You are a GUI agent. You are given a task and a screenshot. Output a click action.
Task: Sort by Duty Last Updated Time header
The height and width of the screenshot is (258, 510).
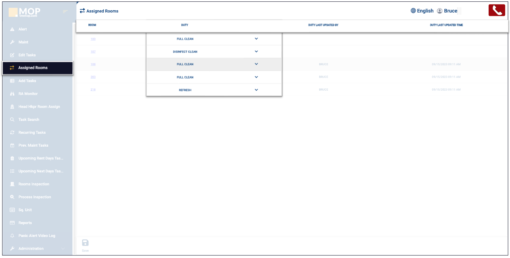click(446, 25)
